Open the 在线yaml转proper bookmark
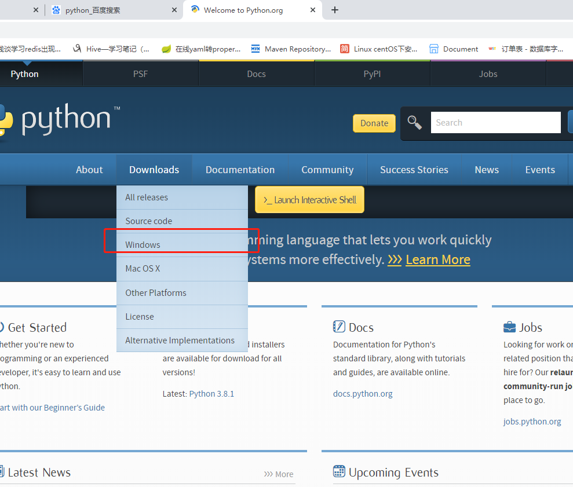The image size is (573, 487). click(x=201, y=49)
